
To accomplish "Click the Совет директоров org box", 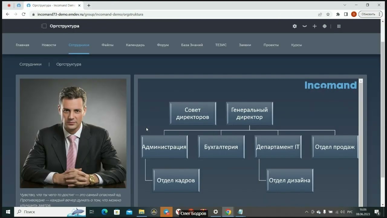I will pyautogui.click(x=193, y=114).
